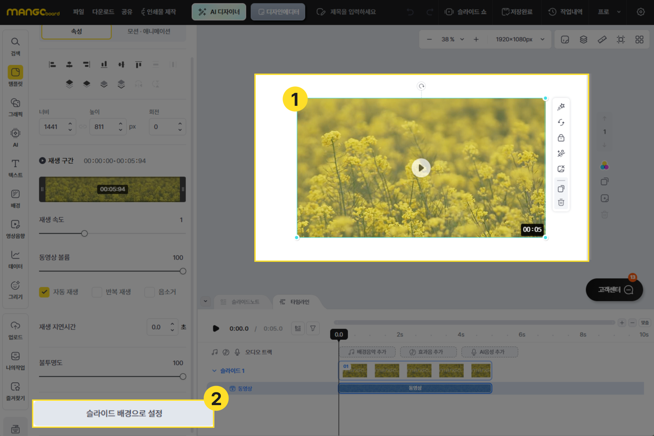654x436 pixels.
Task: Open the 파일 menu
Action: pyautogui.click(x=78, y=12)
